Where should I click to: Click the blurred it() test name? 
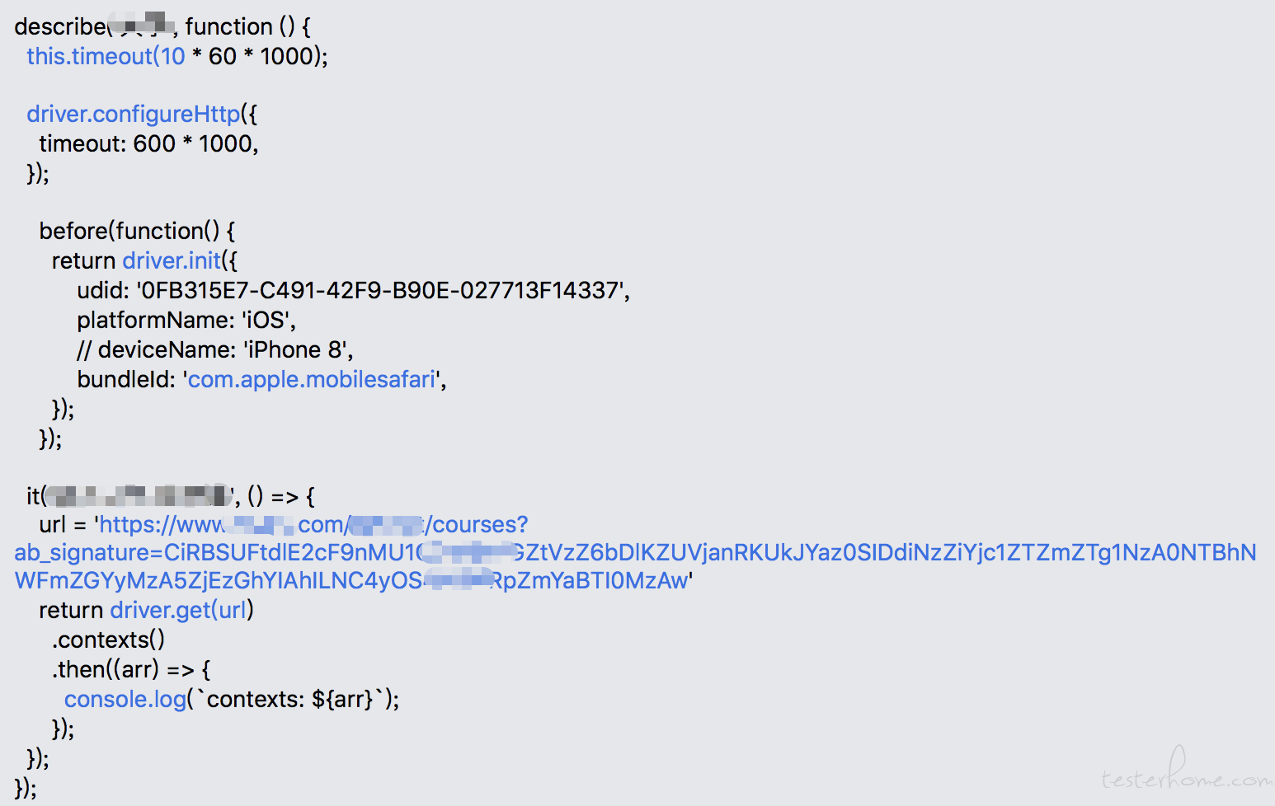139,495
